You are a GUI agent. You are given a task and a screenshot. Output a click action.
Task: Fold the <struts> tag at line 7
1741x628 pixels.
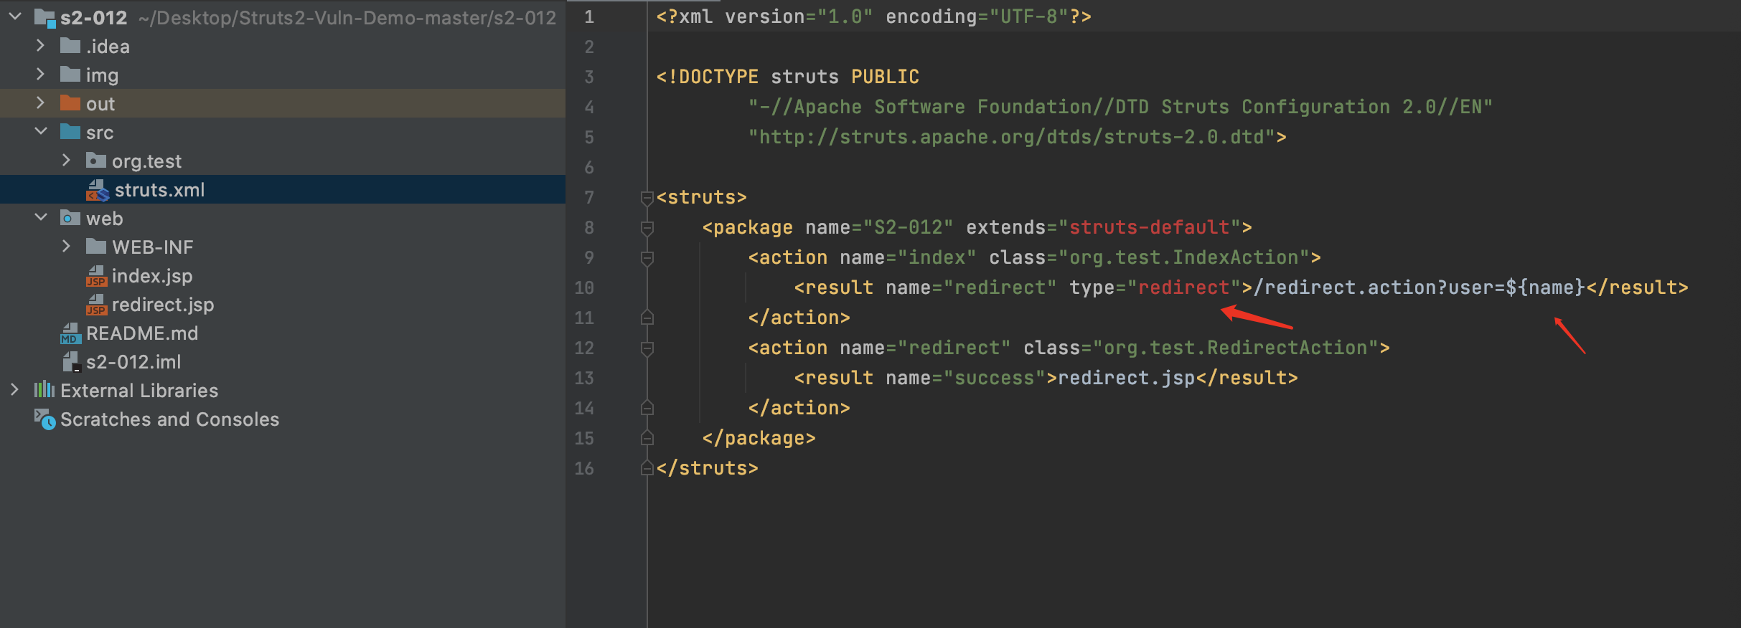[647, 198]
